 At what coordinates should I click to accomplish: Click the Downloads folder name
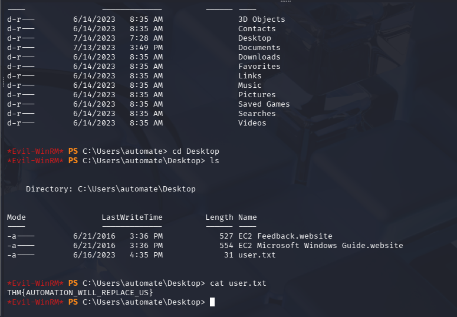(259, 57)
